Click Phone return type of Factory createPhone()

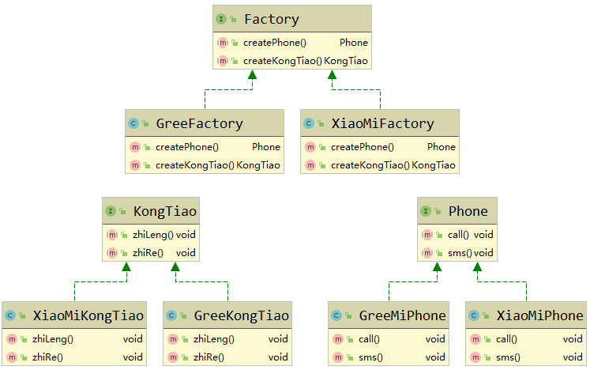[354, 43]
